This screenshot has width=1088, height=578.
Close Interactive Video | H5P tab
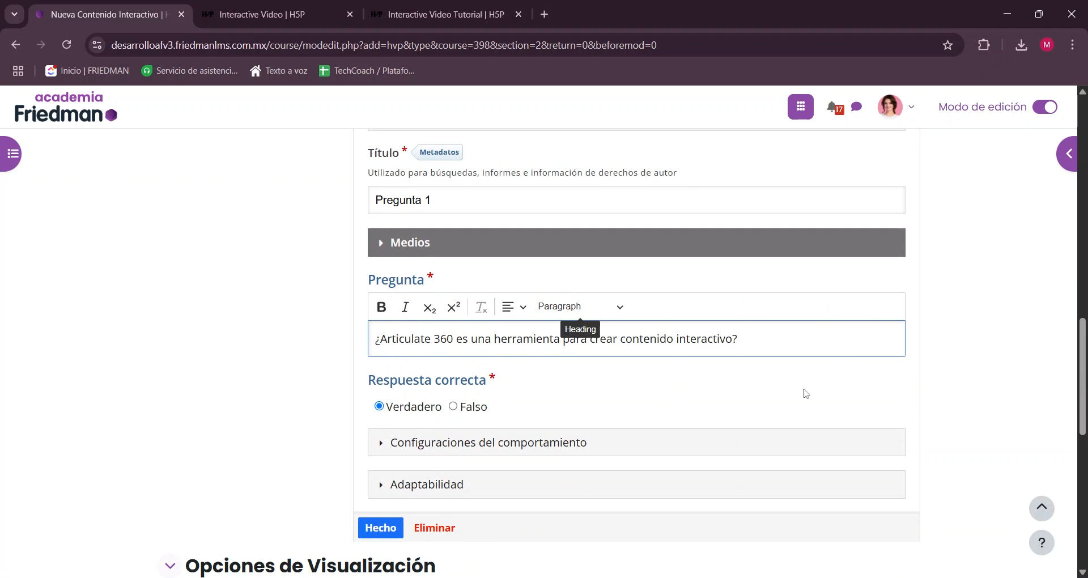[x=350, y=15]
